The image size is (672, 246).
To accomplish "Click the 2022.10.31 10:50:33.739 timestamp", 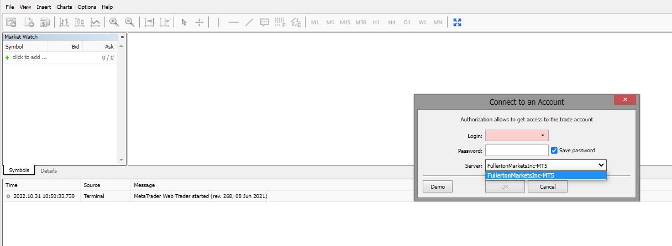I will pos(44,196).
